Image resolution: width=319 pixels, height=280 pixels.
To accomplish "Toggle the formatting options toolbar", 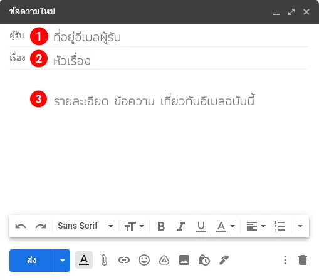I will [x=84, y=260].
